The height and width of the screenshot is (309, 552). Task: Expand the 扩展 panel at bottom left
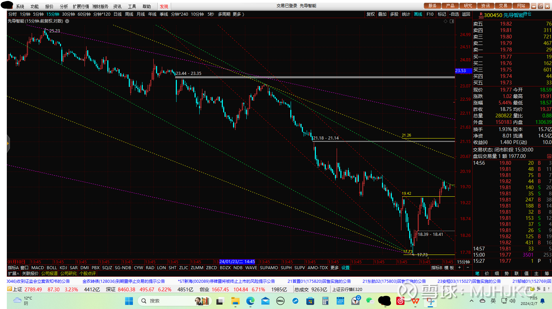point(14,274)
